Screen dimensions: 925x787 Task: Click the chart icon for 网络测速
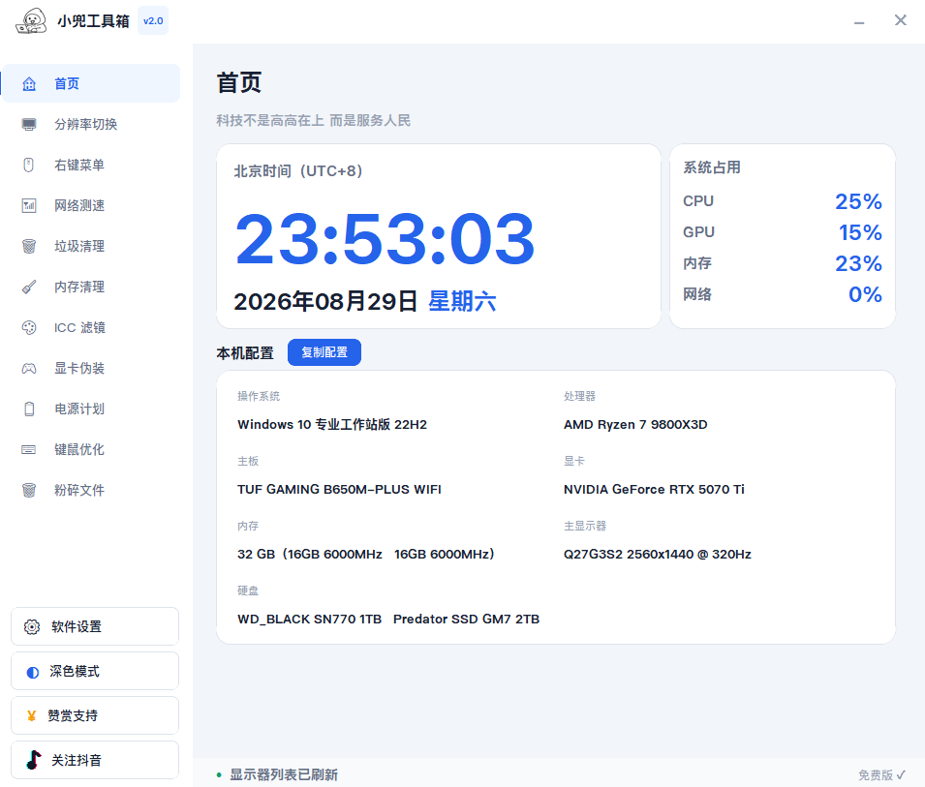pos(29,206)
